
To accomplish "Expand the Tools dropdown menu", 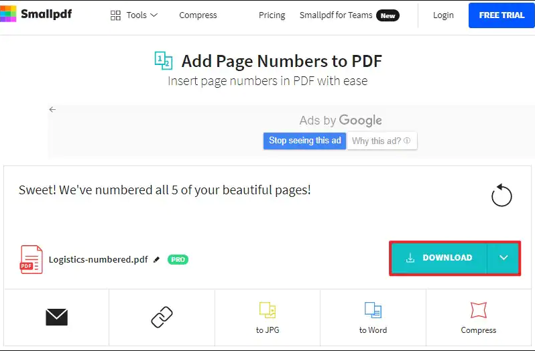I will [x=142, y=15].
